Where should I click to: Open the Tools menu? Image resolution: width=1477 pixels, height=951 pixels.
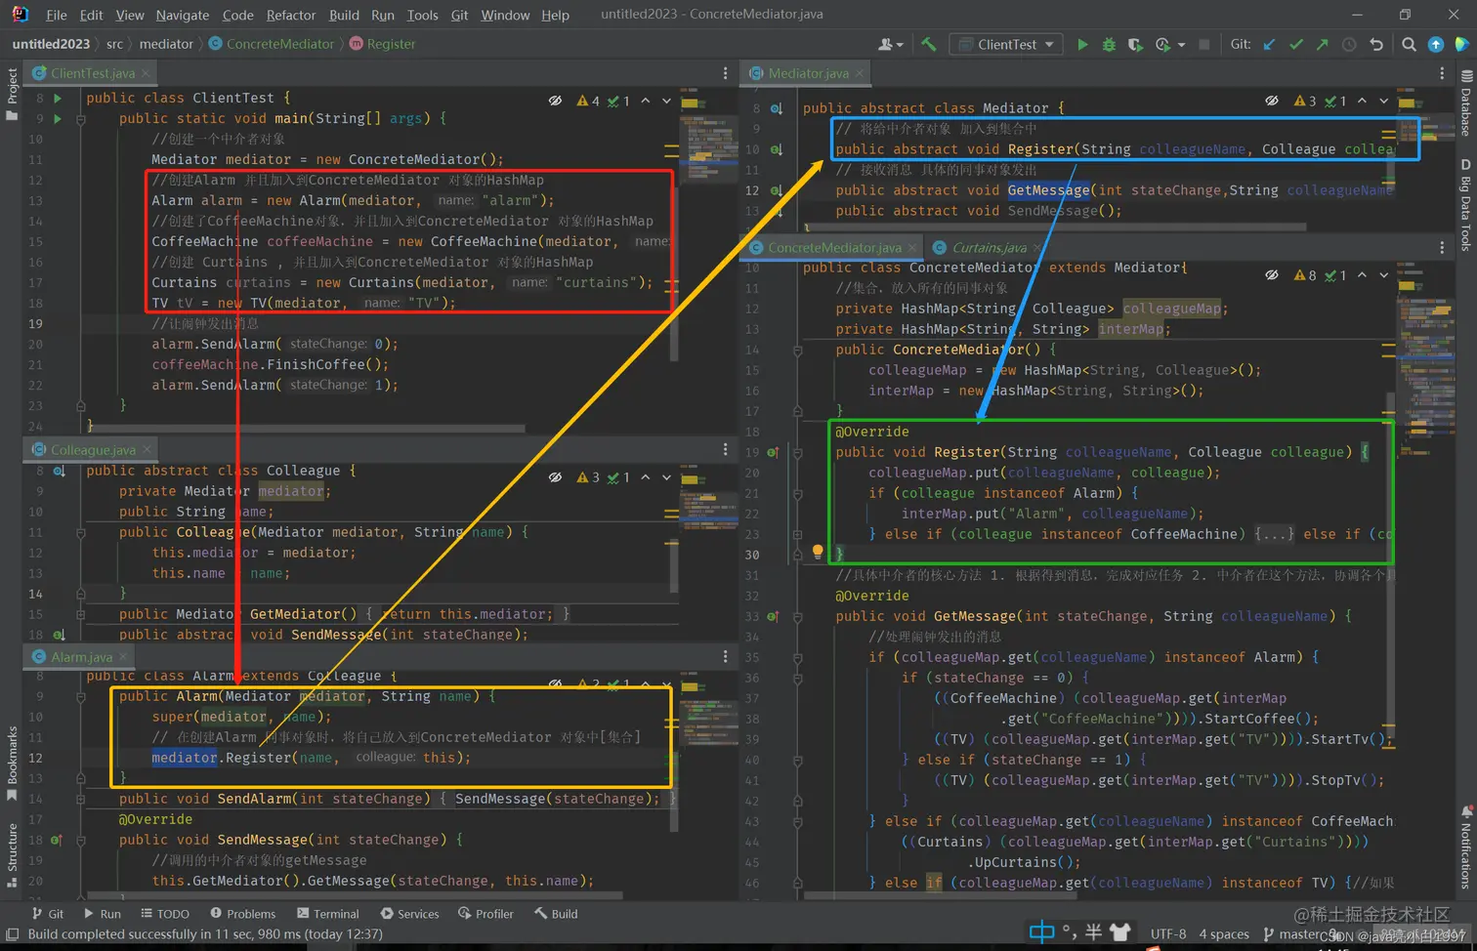(x=422, y=15)
